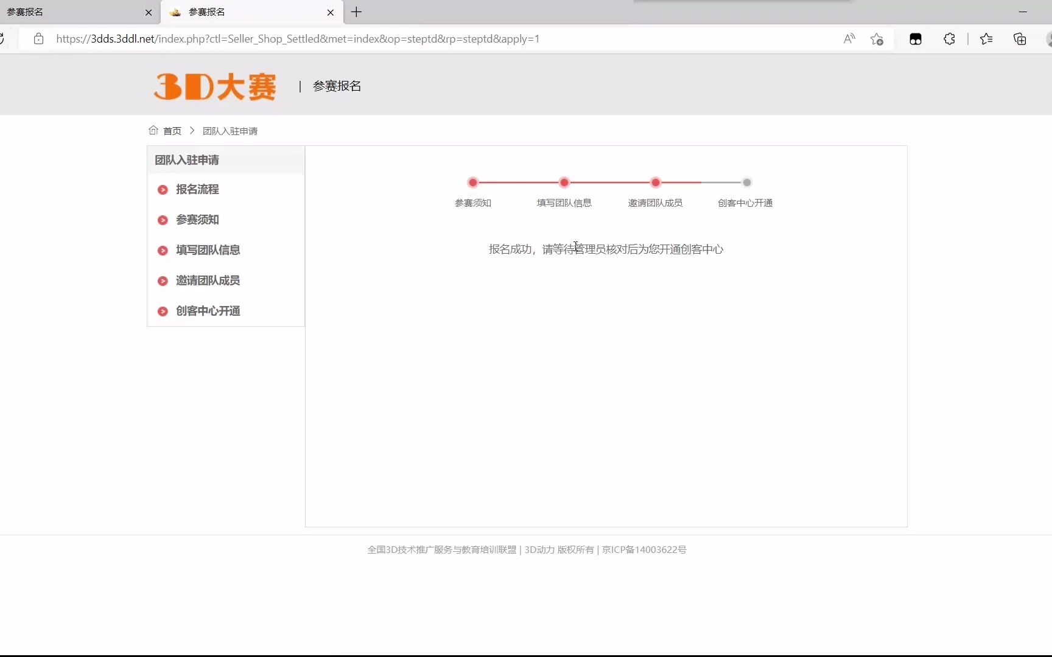Screen dimensions: 1052x657
Task: Click the gray 创客中心开通 step dot
Action: [x=747, y=182]
